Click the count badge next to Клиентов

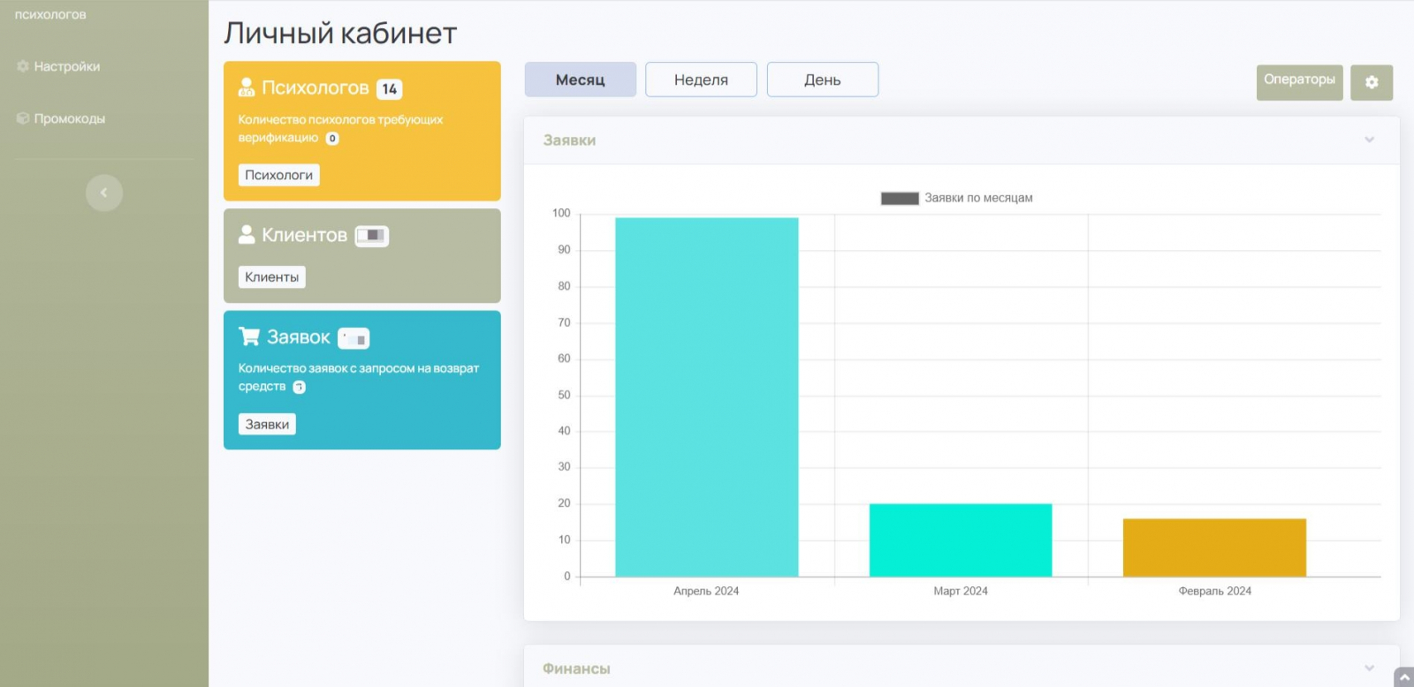[372, 236]
